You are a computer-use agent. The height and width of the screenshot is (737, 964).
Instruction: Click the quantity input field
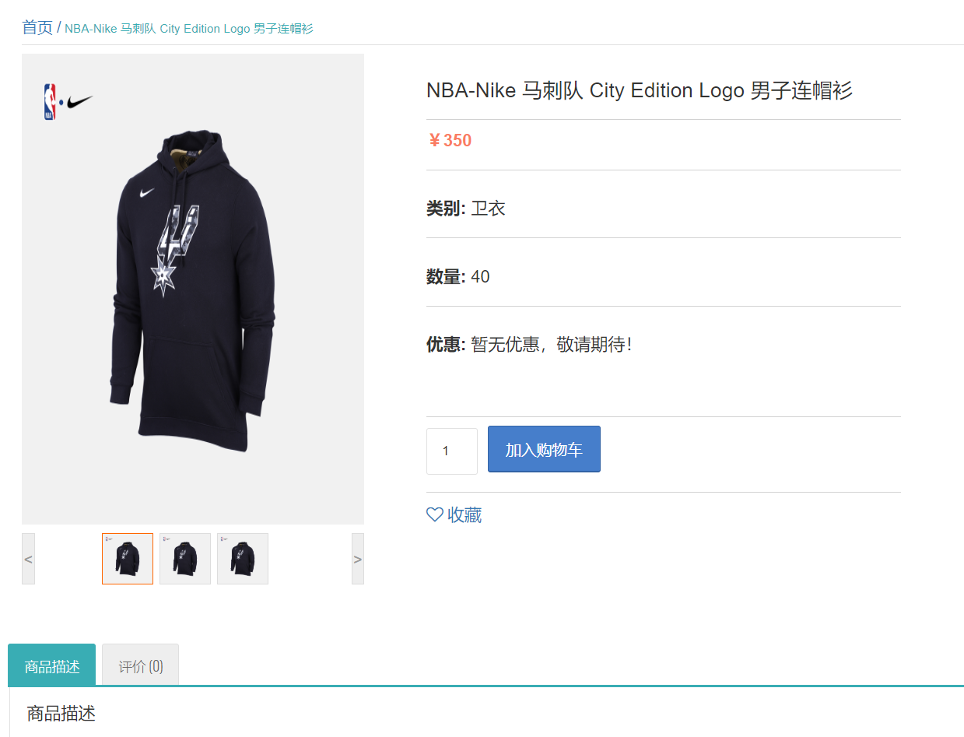(452, 451)
